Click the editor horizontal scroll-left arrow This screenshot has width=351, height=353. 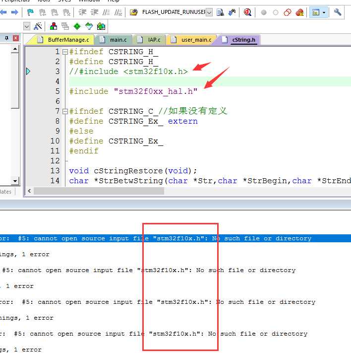[x=29, y=191]
